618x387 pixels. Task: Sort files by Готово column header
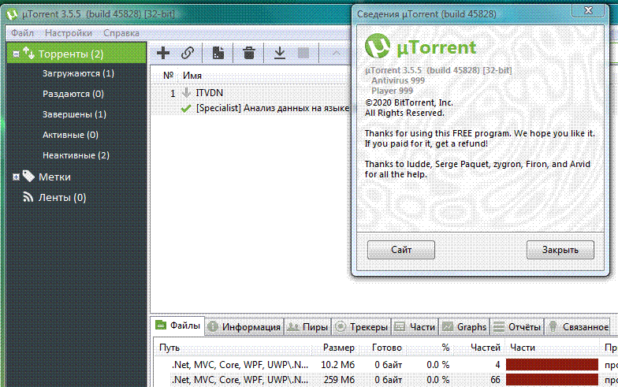point(386,348)
